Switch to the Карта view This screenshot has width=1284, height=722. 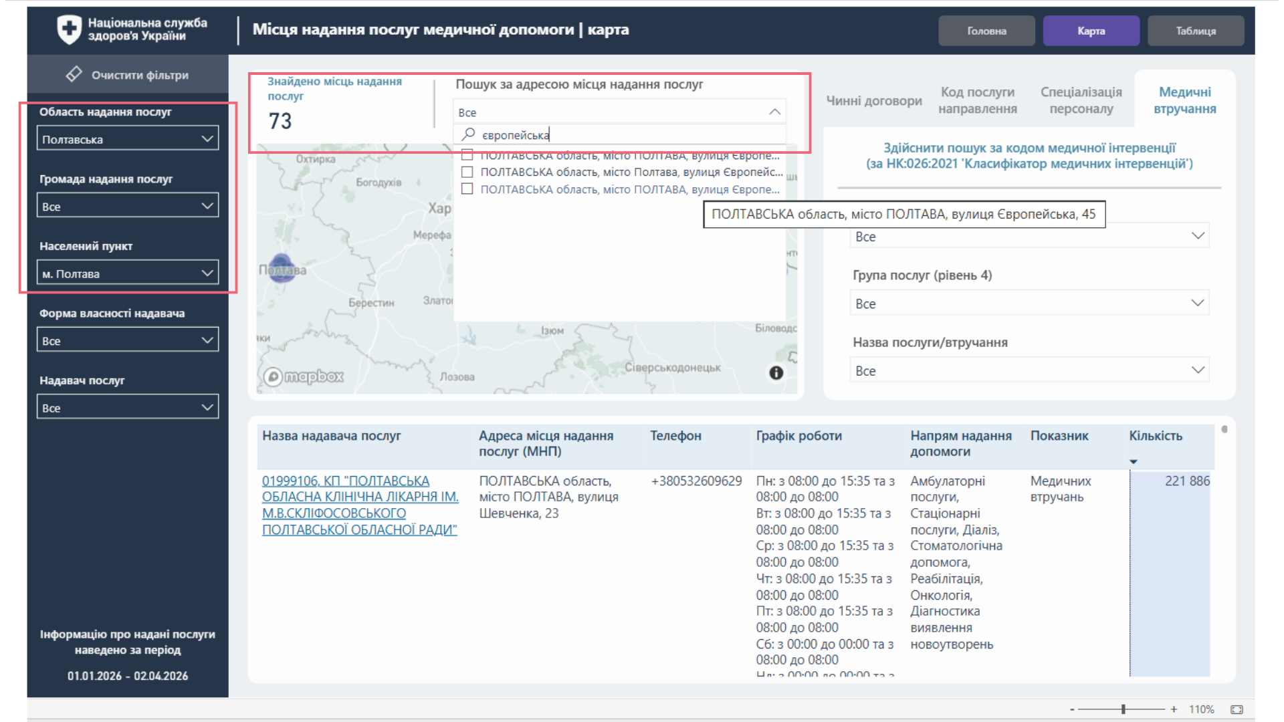[1091, 31]
